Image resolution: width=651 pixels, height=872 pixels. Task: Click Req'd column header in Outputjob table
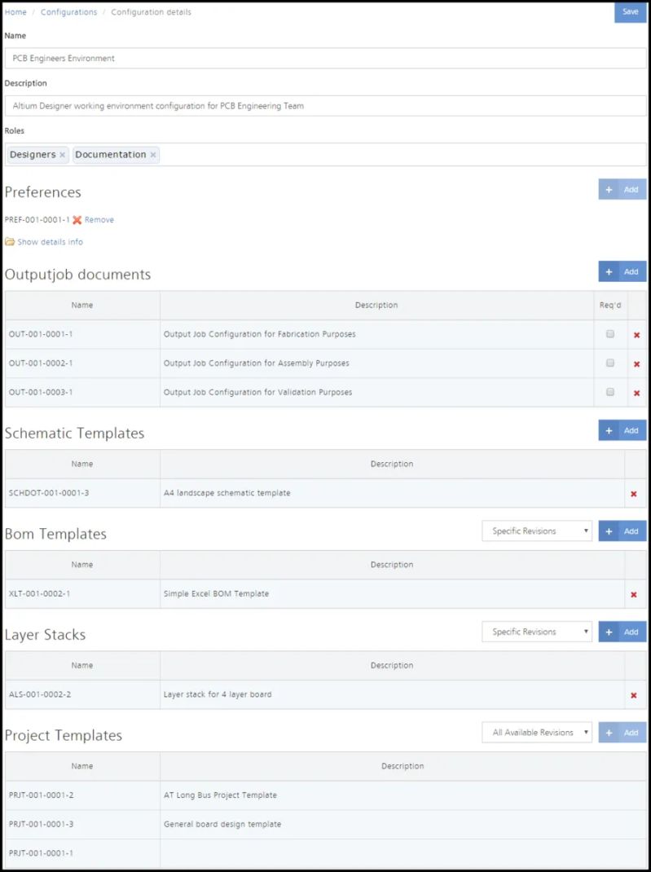(x=610, y=306)
